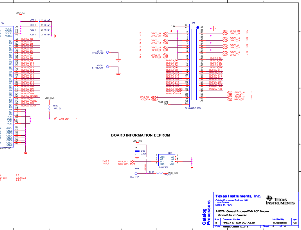The height and width of the screenshot is (230, 301).
Task: Select the GPIO3_23 net label
Action: [235, 31]
